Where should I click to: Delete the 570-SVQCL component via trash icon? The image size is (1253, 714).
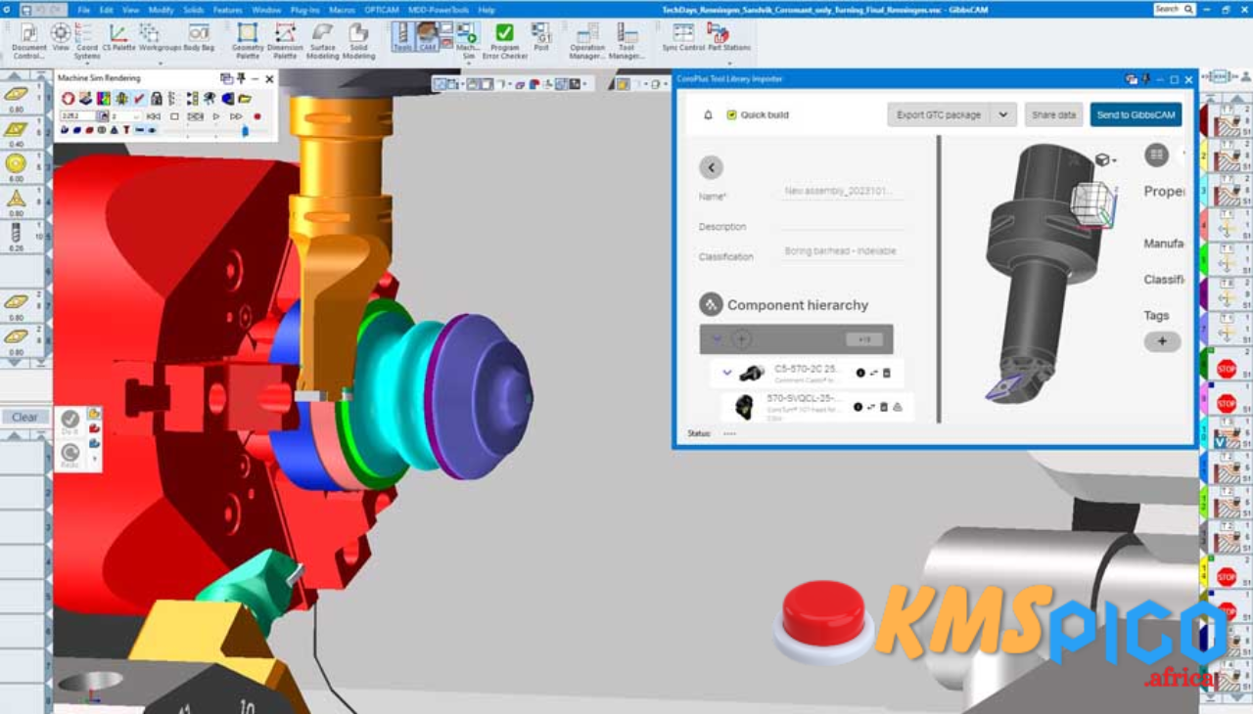click(884, 407)
